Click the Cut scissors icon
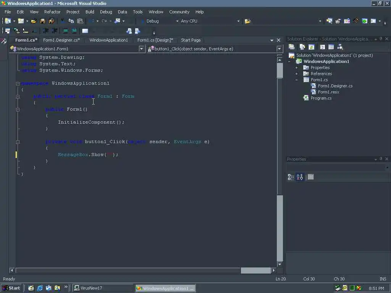 tap(62, 21)
